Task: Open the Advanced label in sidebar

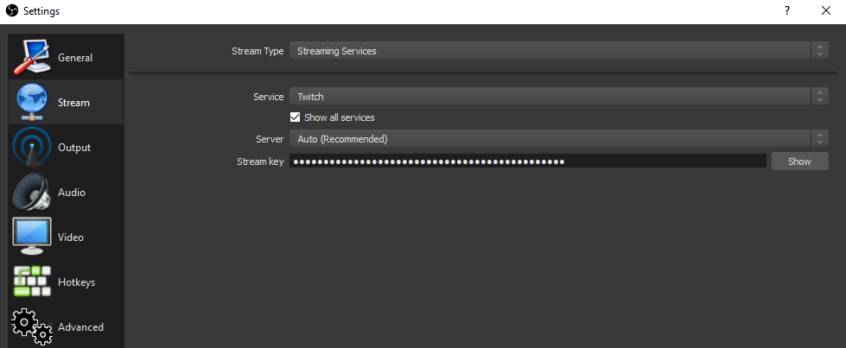Action: [x=80, y=327]
